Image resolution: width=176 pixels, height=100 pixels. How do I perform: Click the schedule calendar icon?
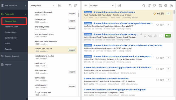(x=160, y=5)
